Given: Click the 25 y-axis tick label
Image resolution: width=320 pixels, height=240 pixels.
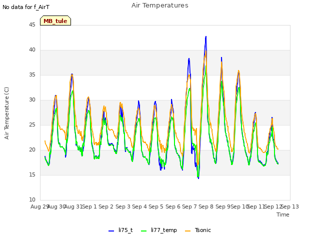Looking at the screenshot, I should point(32,125).
